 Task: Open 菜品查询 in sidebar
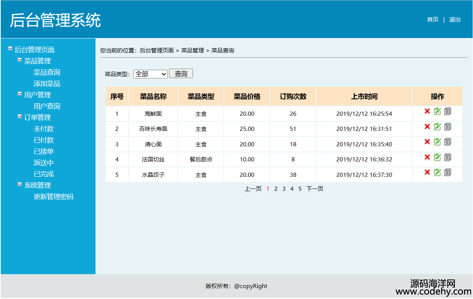tap(47, 72)
